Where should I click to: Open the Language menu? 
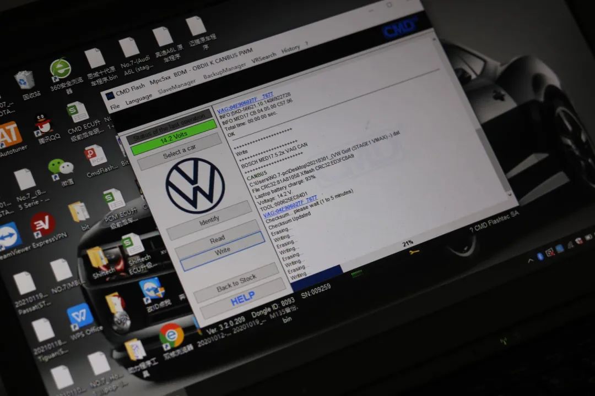(138, 100)
